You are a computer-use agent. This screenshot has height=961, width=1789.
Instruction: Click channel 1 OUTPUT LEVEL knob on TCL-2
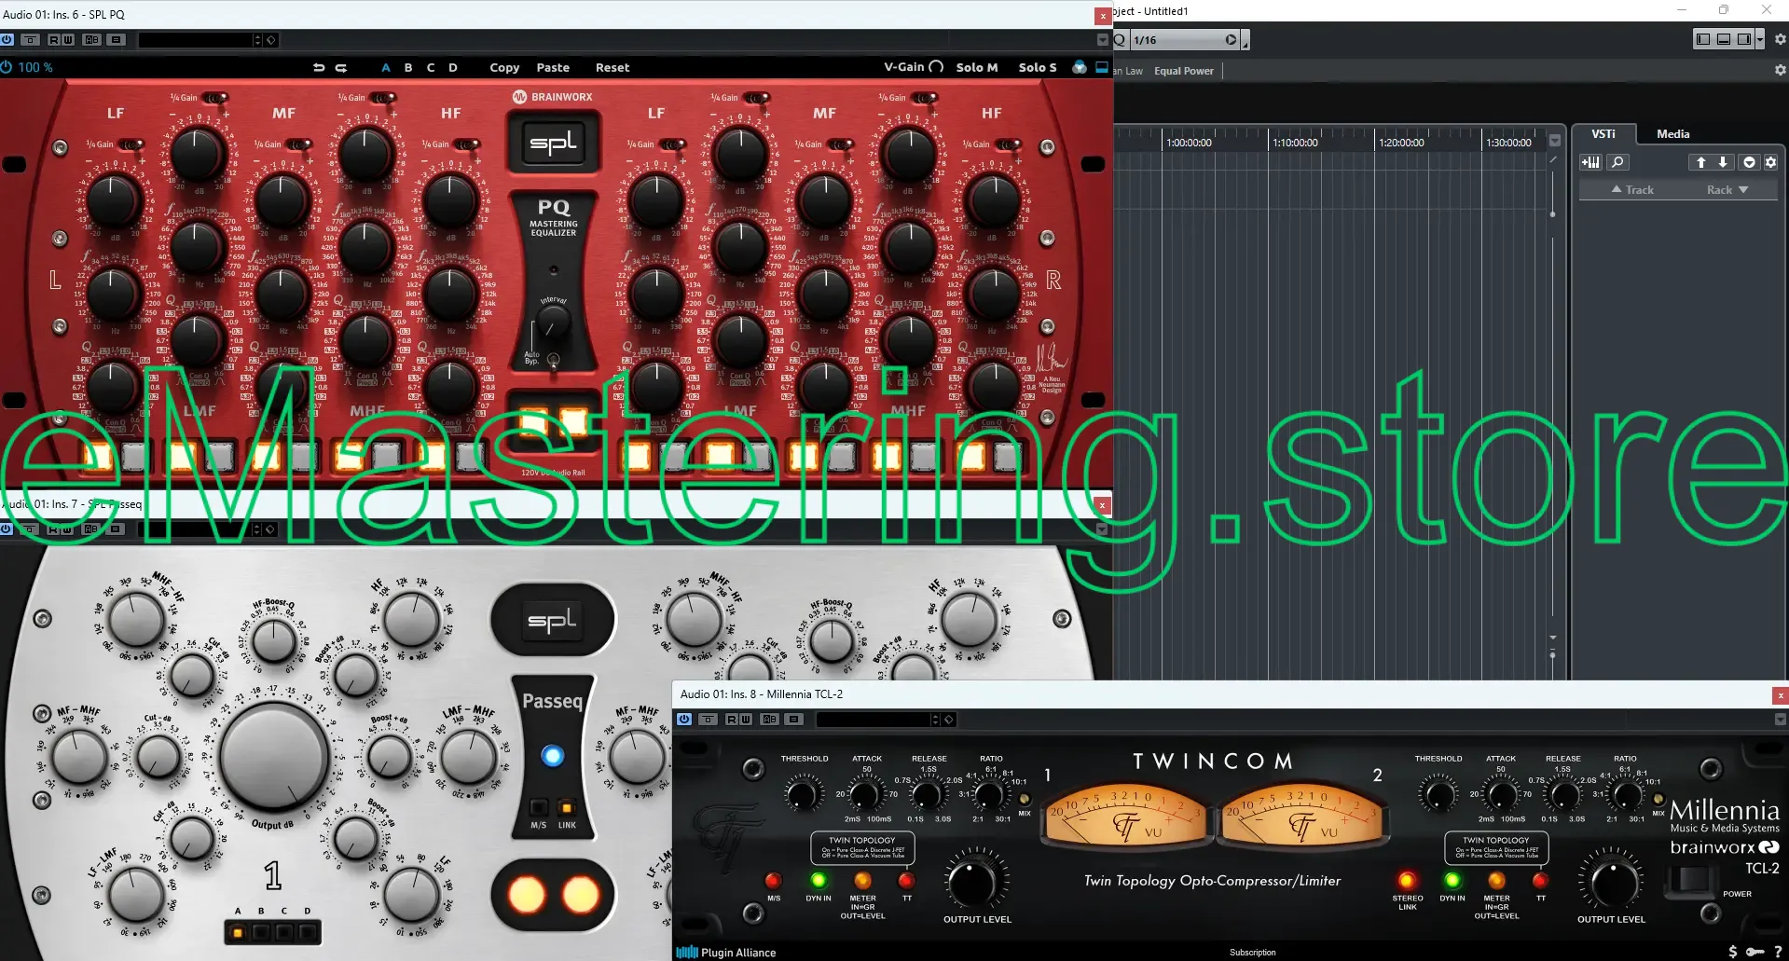[972, 881]
